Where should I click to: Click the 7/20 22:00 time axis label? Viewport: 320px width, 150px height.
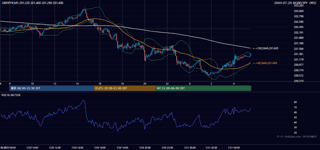167,148
